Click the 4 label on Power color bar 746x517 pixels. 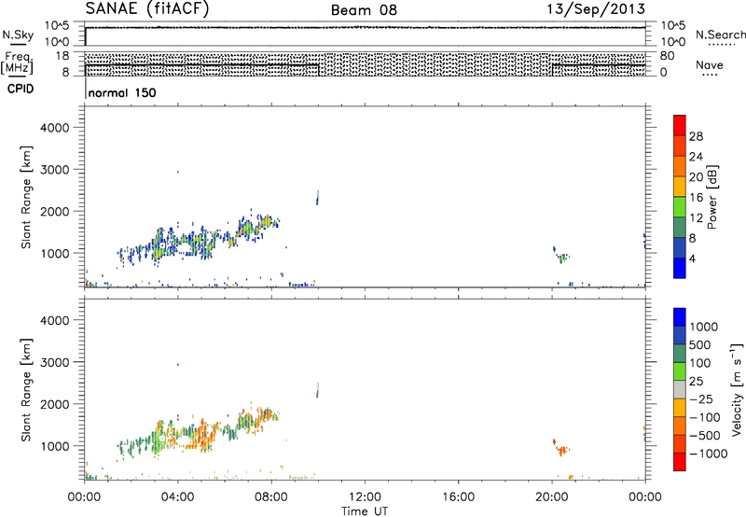(692, 258)
